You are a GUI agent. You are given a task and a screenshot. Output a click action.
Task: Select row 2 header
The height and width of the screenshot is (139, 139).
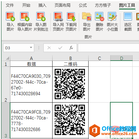pos(6,85)
